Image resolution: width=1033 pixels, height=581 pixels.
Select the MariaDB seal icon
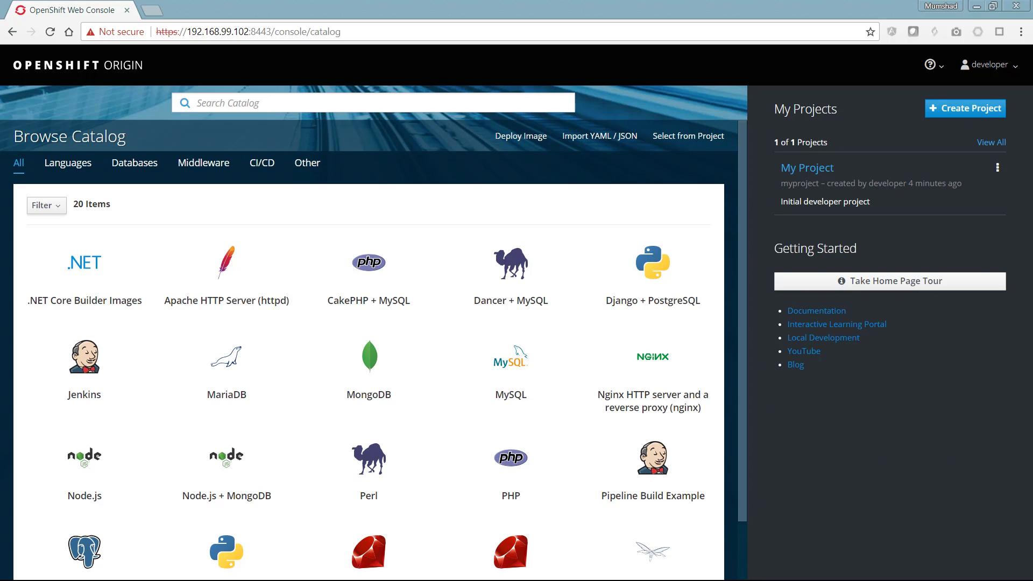click(x=227, y=356)
